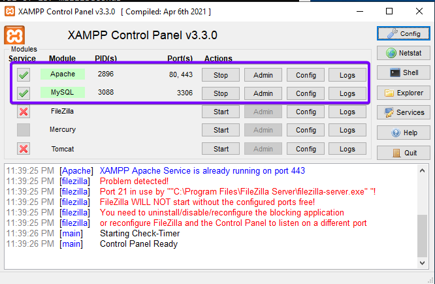Click Apache ports 80, 443
Screen dimensions: 435x284
[x=181, y=74]
